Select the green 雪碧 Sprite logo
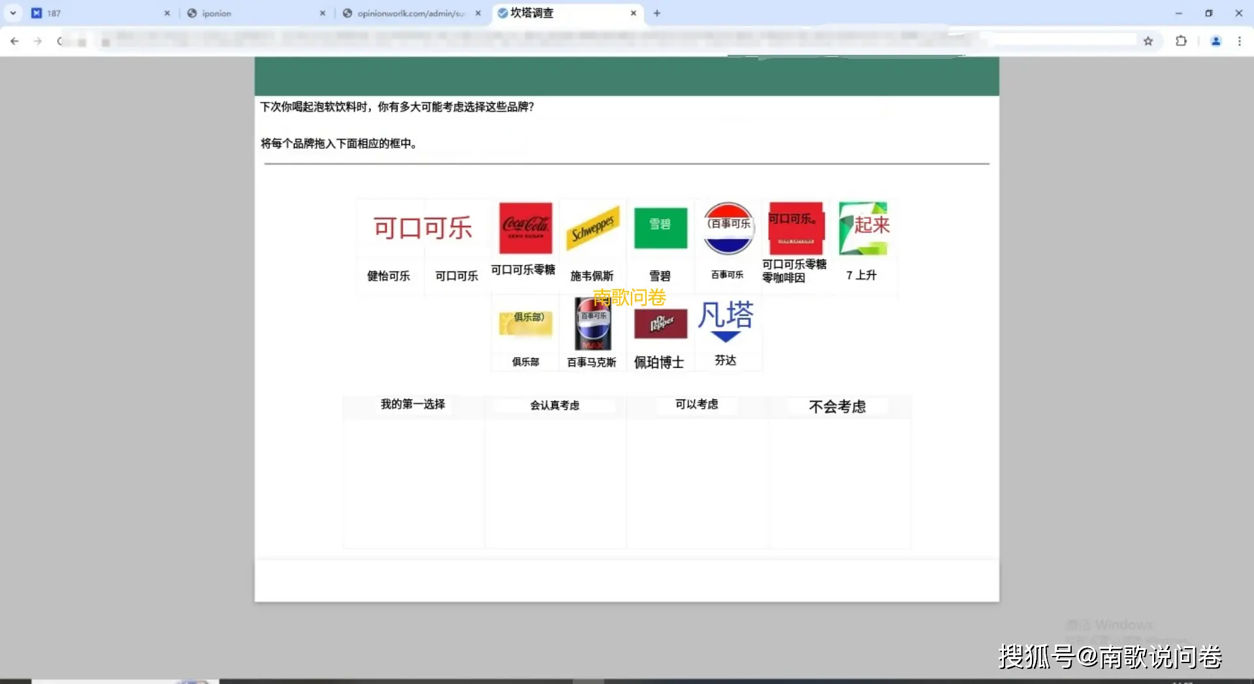Screen dimensions: 1254x684 click(660, 228)
